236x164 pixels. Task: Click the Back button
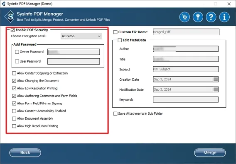pyautogui.click(x=25, y=152)
